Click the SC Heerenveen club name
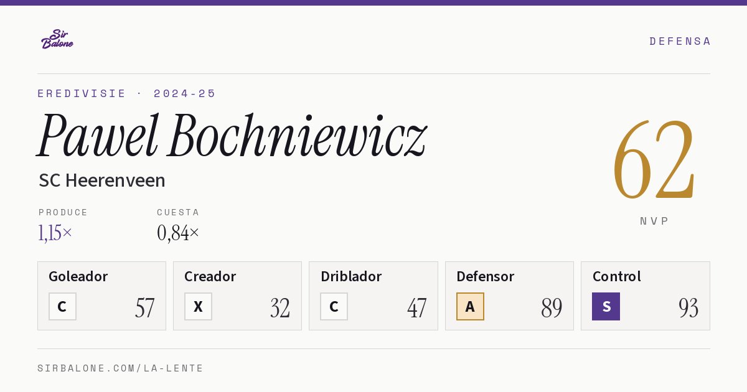Screen dimensions: 747x392 click(102, 180)
